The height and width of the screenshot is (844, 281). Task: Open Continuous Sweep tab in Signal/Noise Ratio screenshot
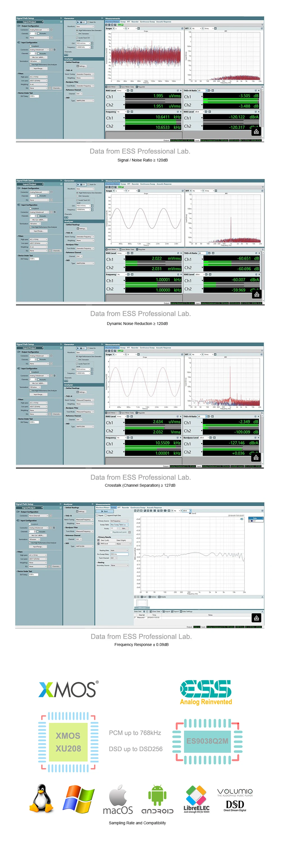(x=147, y=22)
